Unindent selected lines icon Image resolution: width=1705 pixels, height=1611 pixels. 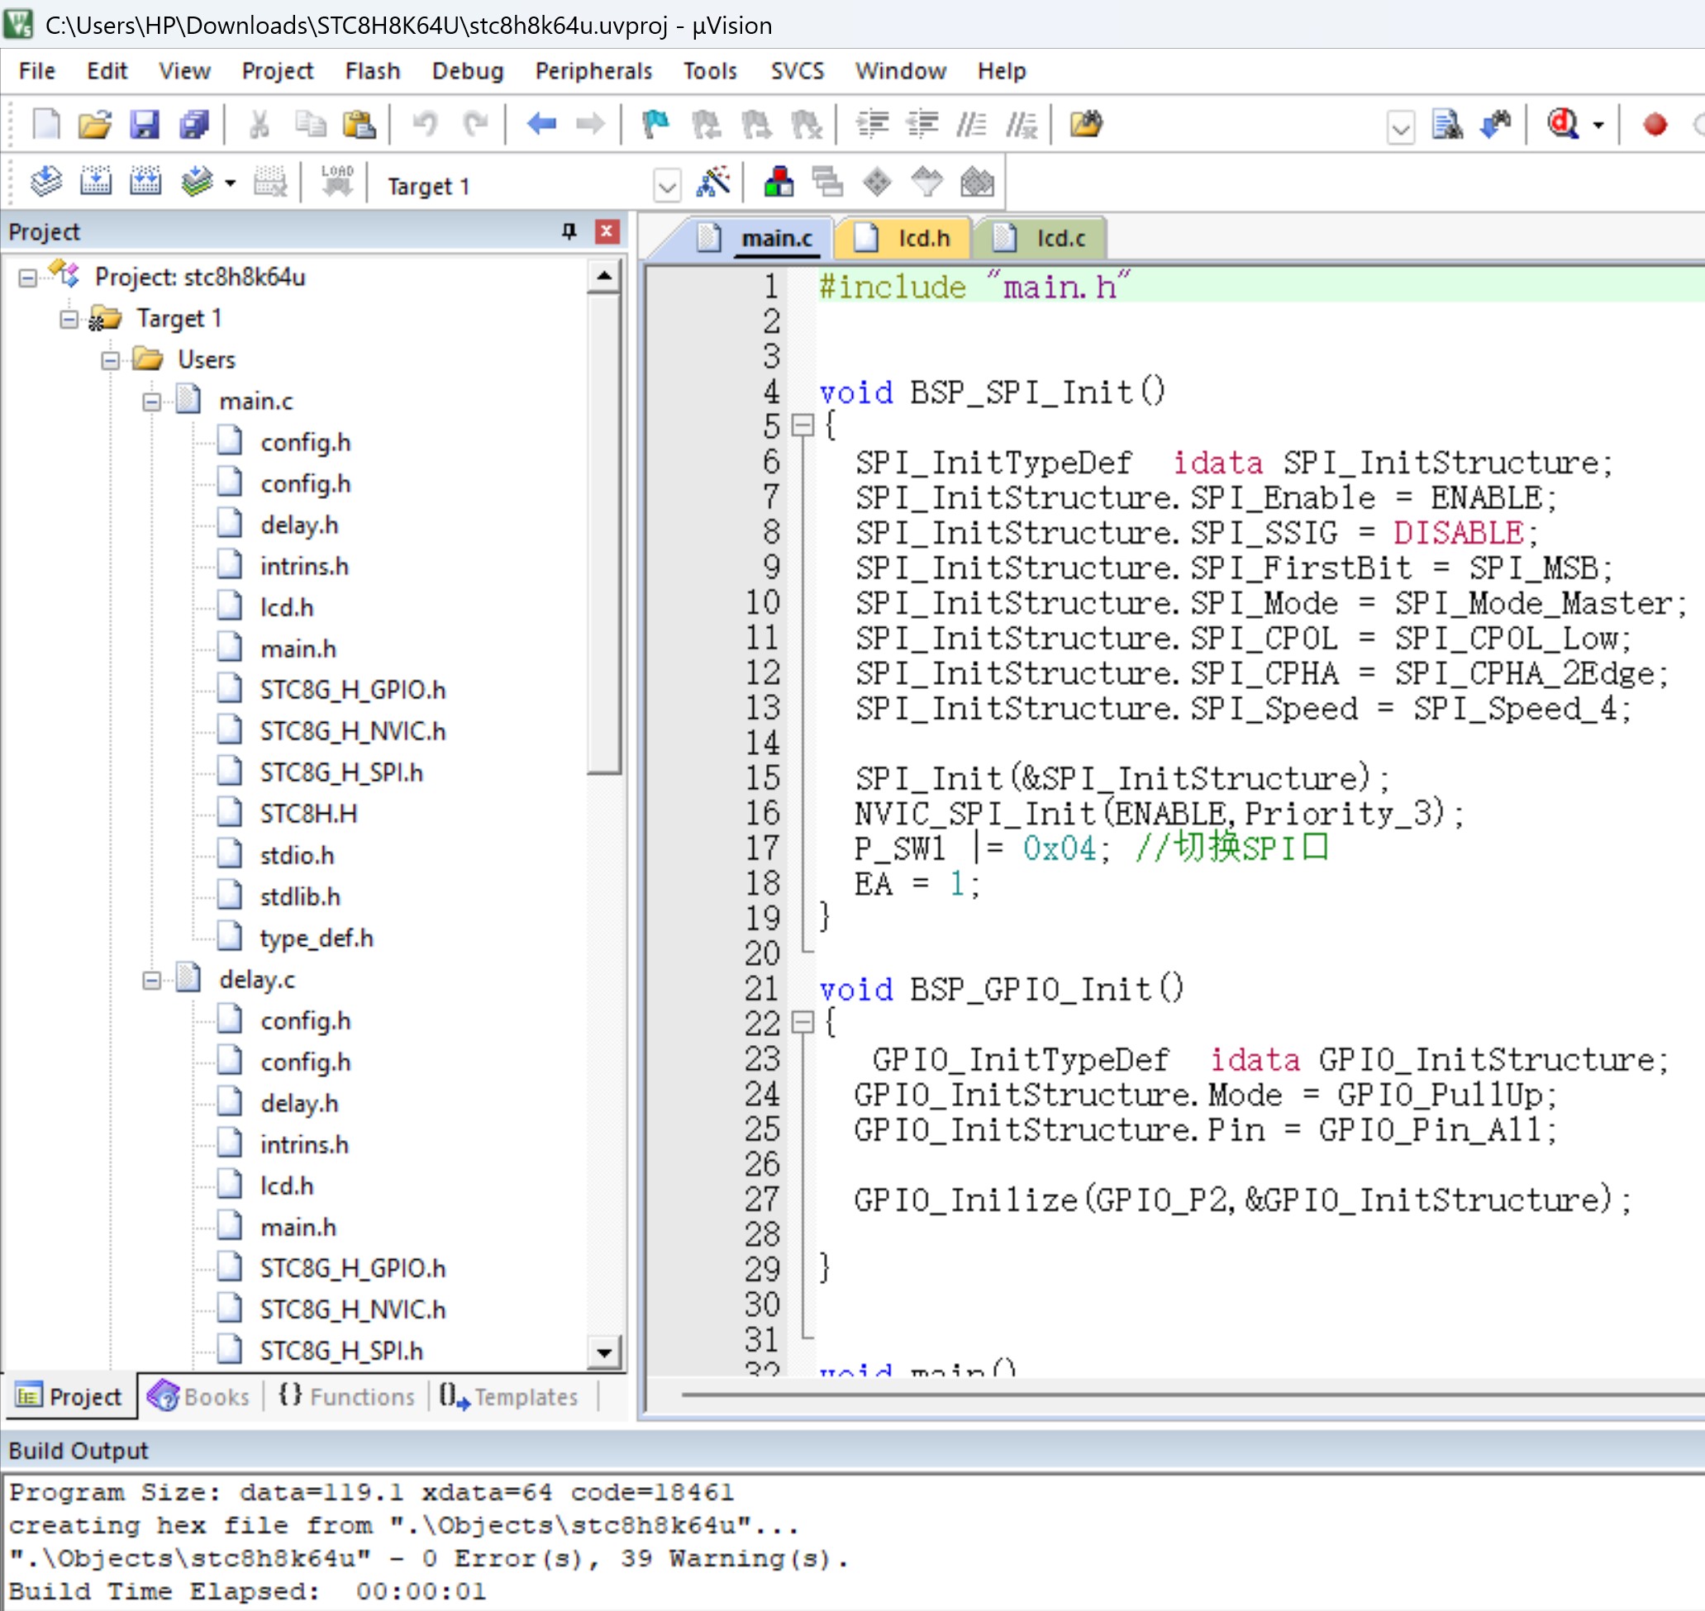pyautogui.click(x=922, y=125)
